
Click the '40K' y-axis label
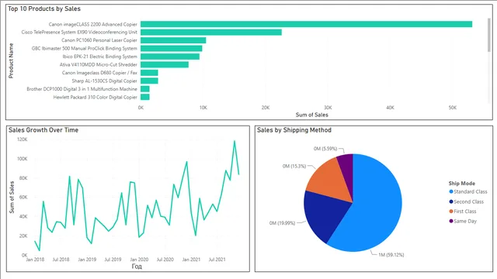[x=23, y=217]
